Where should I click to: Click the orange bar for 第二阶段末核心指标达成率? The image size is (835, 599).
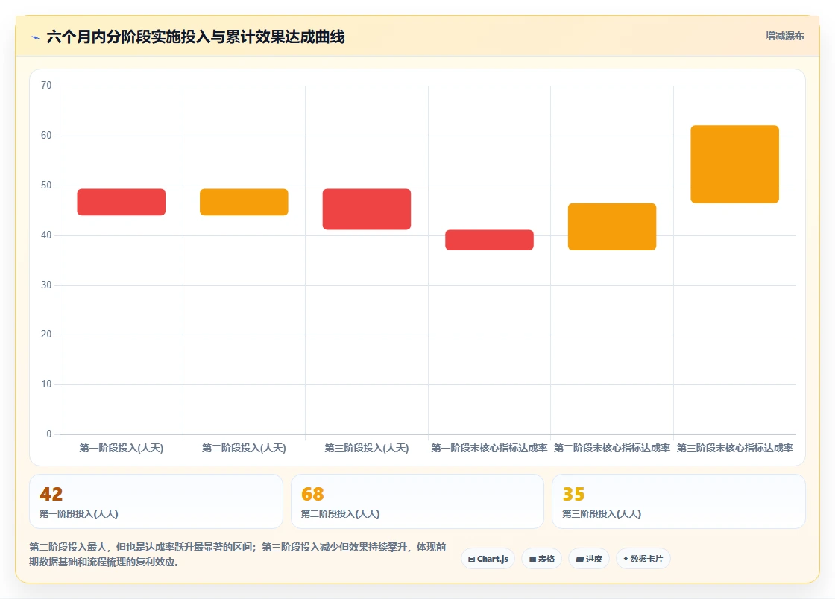pyautogui.click(x=612, y=226)
